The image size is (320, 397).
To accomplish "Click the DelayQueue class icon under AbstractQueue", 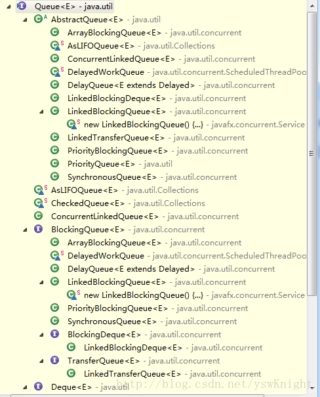I will 54,85.
